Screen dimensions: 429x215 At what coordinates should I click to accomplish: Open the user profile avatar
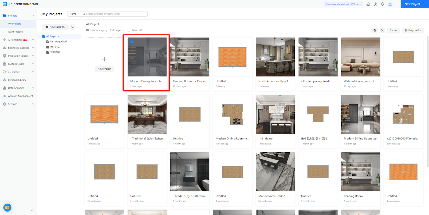point(390,4)
